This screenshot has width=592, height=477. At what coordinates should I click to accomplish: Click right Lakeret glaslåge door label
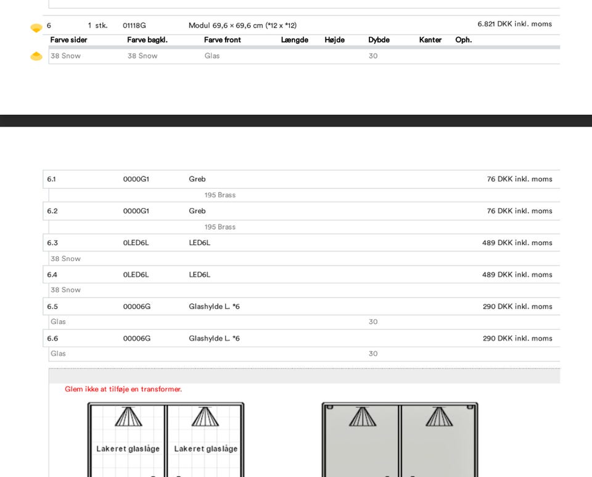coord(206,449)
